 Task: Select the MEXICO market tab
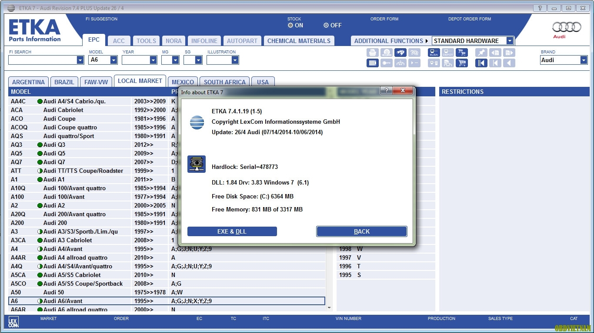[x=183, y=82]
